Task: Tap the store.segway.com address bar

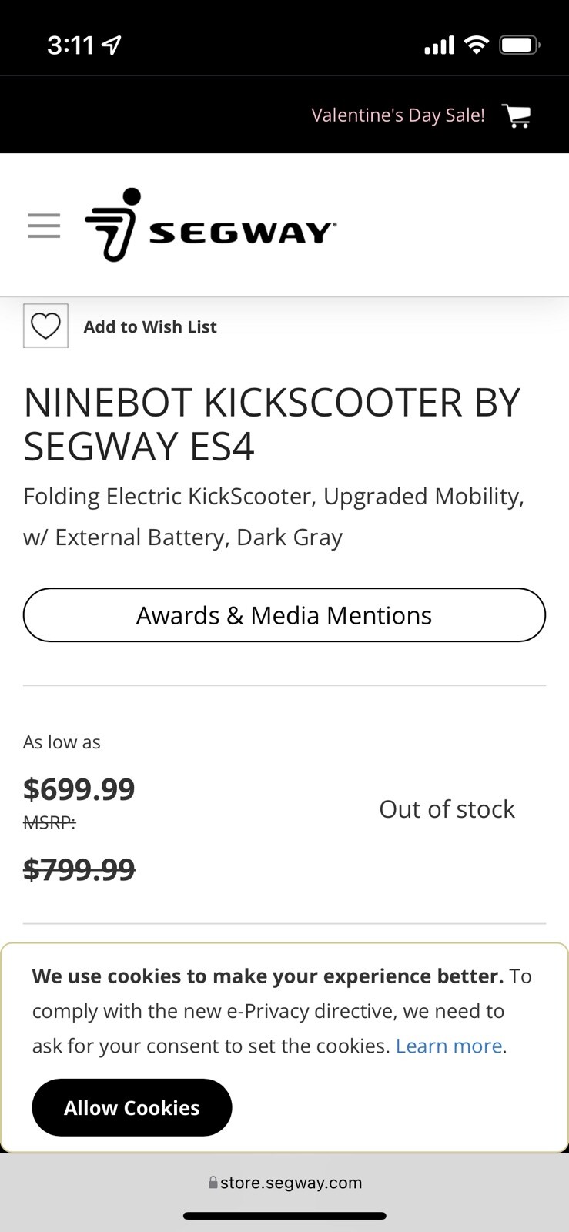Action: coord(290,1183)
